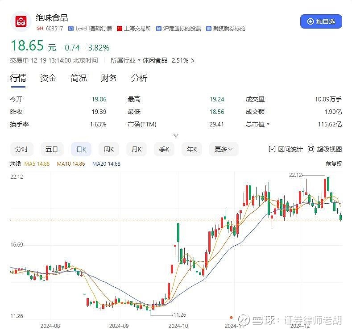Click the 加自选 add to watchlist button
Viewport: 352px width, 331px height.
(321, 21)
